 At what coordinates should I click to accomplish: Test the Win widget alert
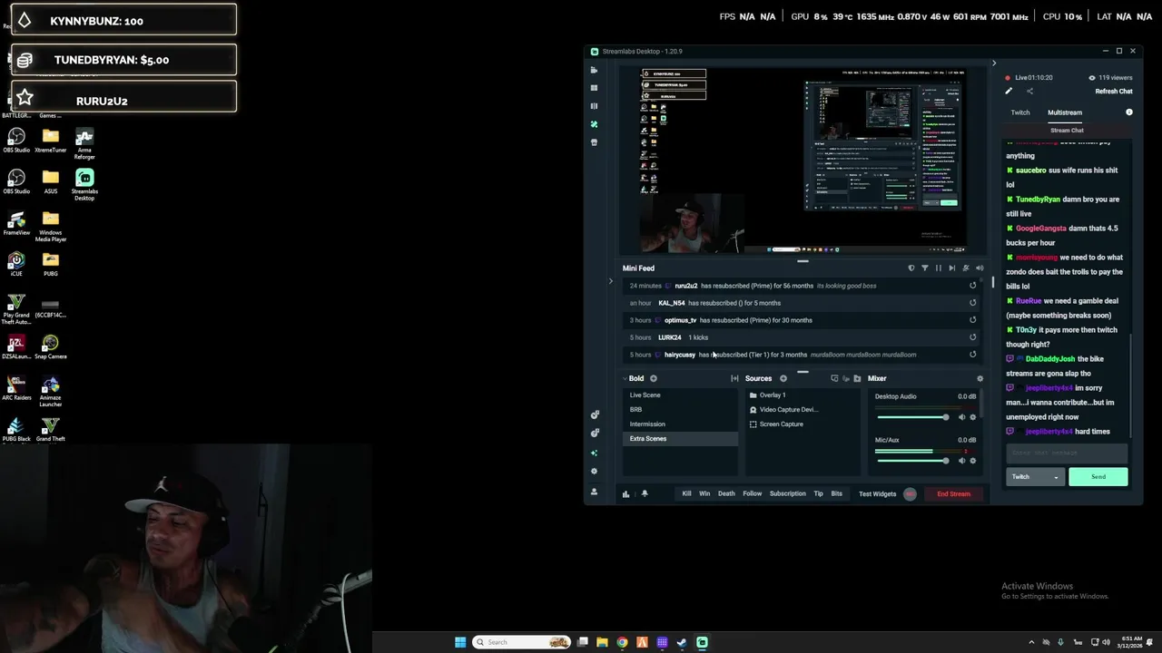pyautogui.click(x=704, y=494)
